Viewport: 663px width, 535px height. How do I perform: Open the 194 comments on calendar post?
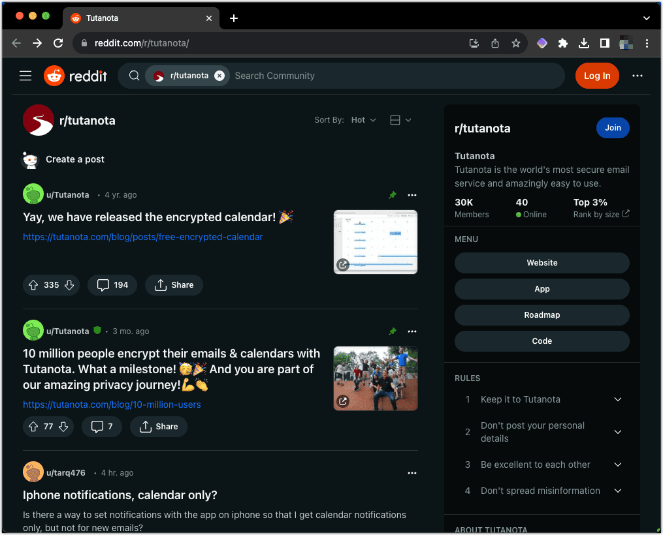coord(112,285)
